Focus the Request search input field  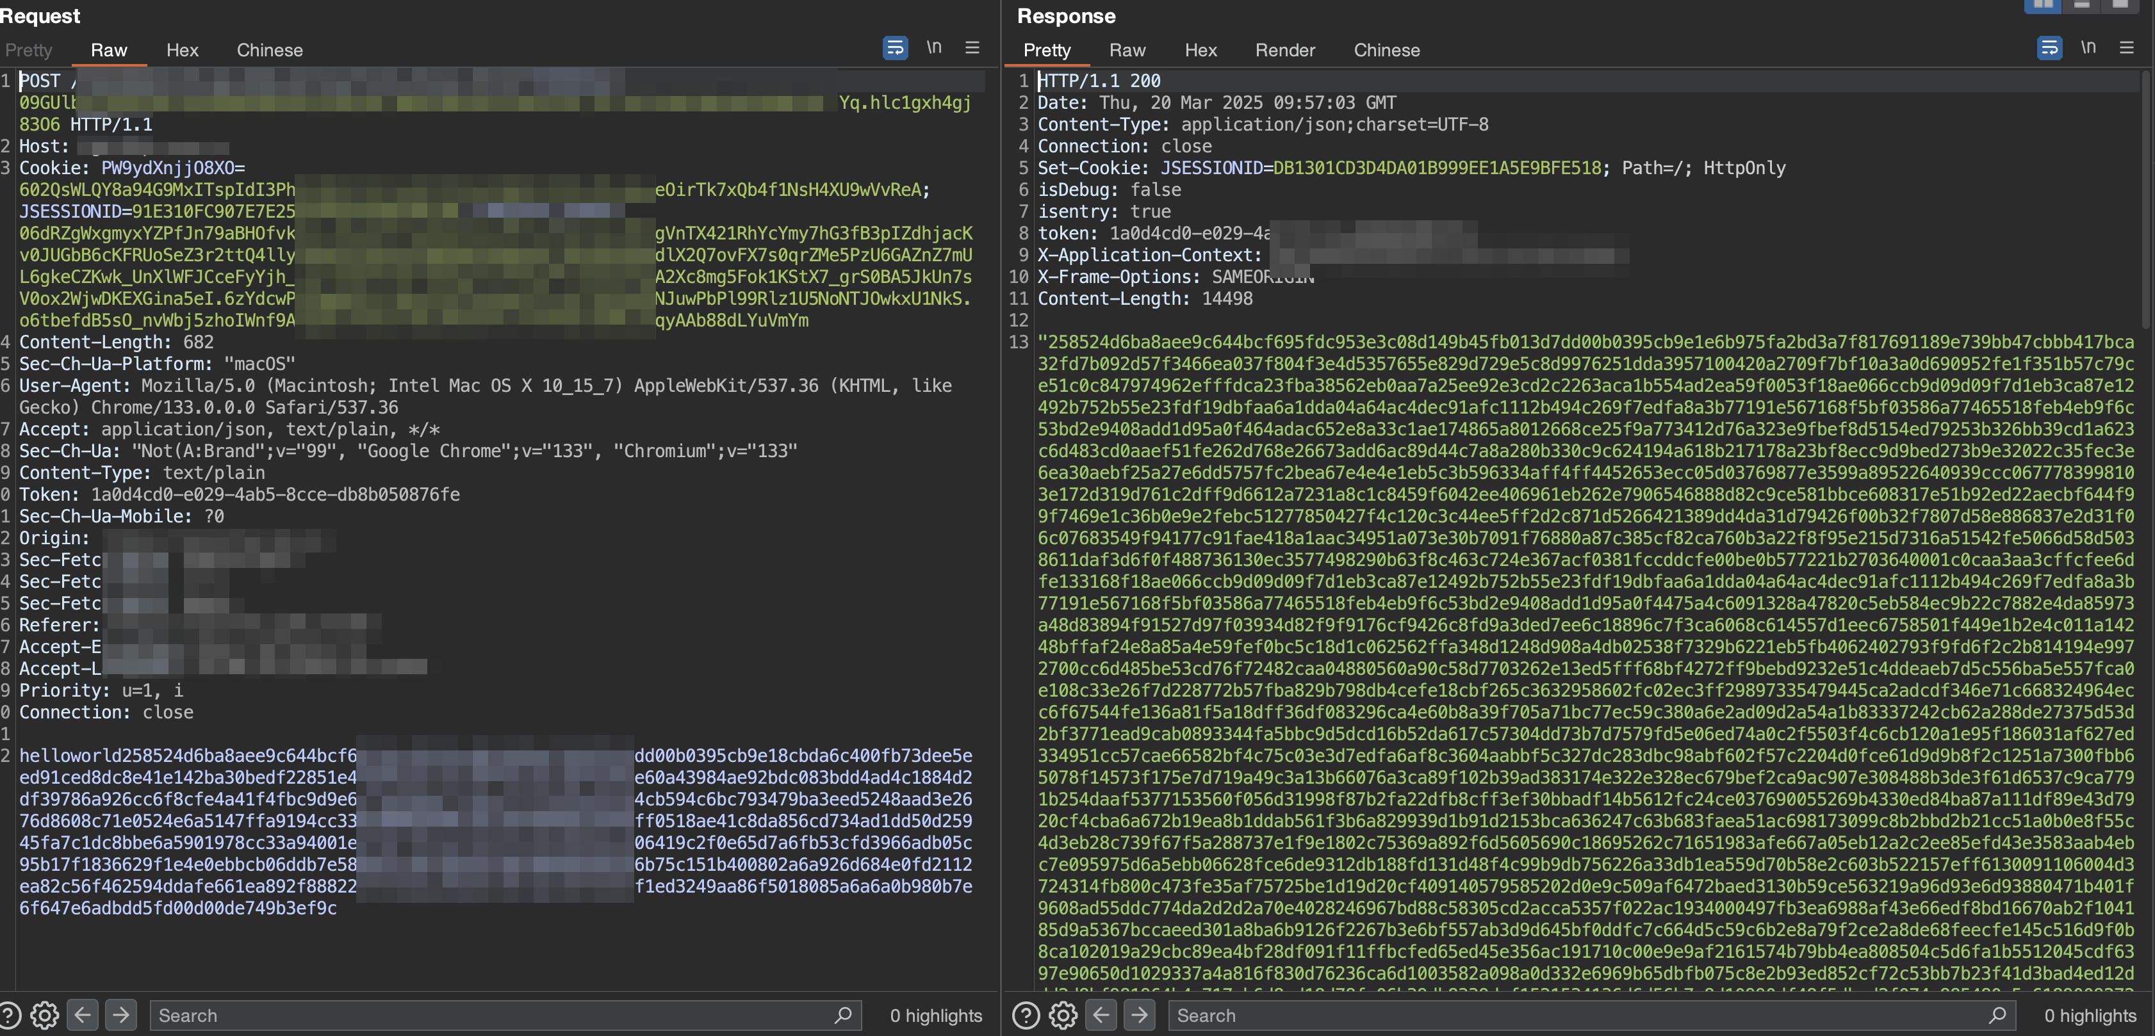coord(505,1015)
